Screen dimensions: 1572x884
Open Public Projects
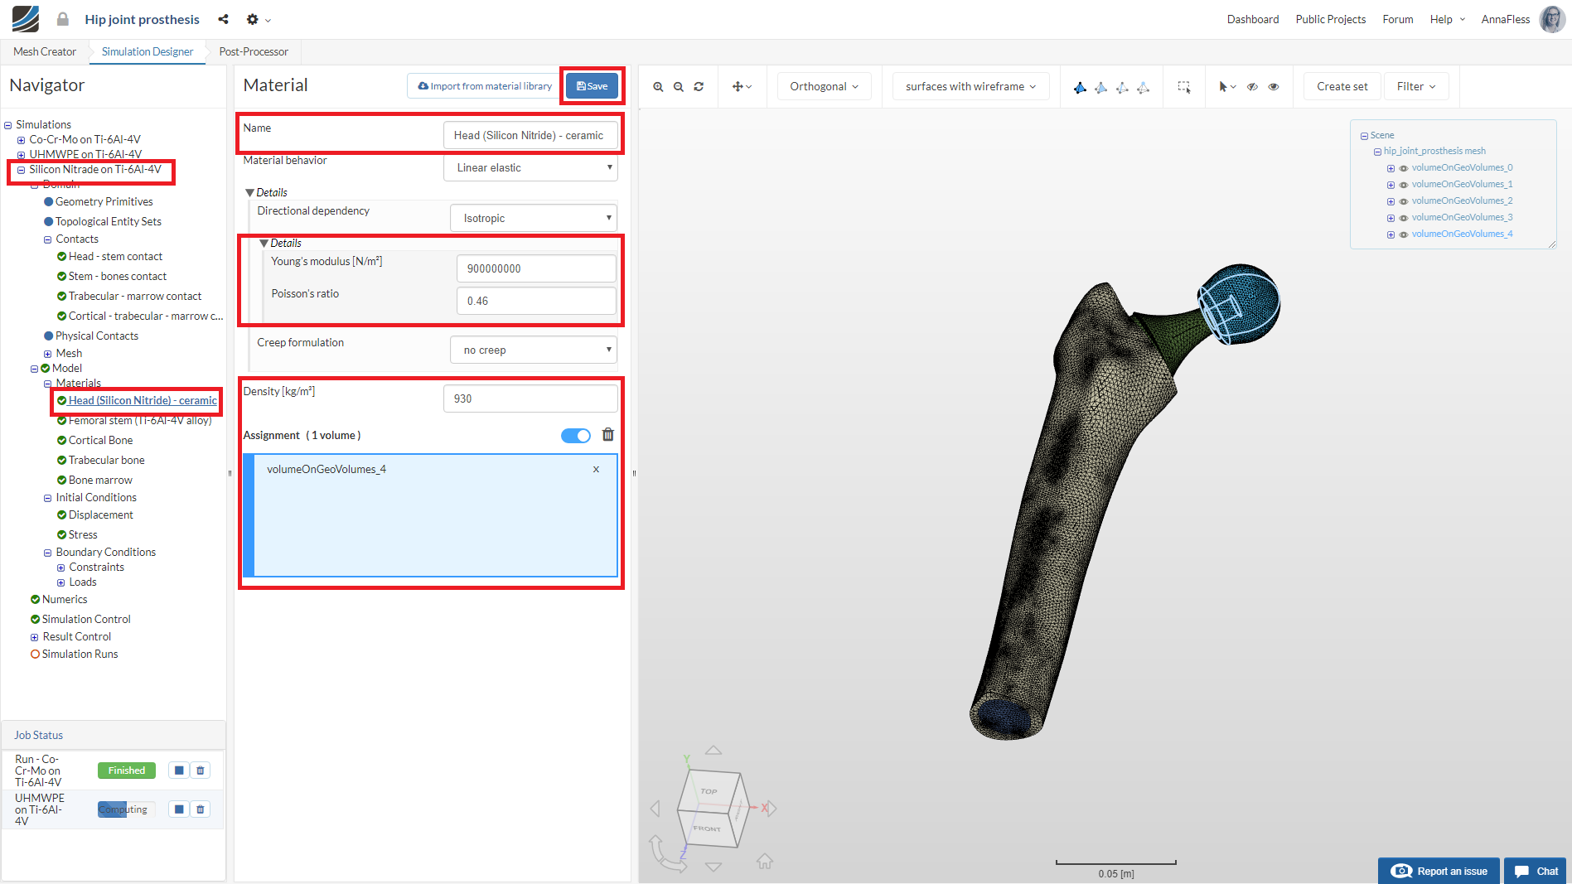pos(1330,19)
